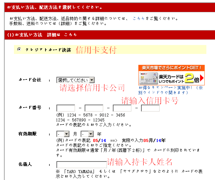The width and height of the screenshot is (215, 180).
Task: Click the third card number field
Action: 122,108
